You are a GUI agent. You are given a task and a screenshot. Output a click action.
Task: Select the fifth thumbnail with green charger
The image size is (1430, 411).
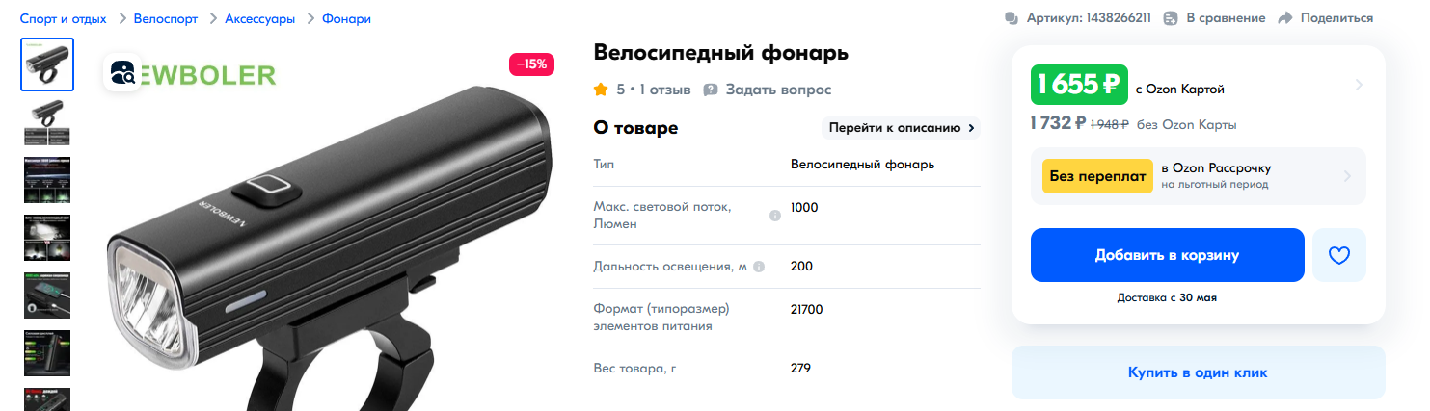click(x=47, y=295)
